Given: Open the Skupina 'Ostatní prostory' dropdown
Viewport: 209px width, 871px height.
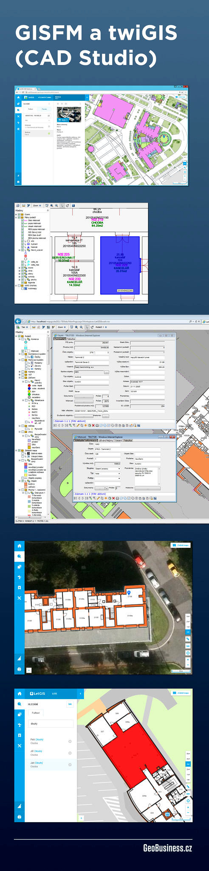Looking at the screenshot, I should (107, 468).
